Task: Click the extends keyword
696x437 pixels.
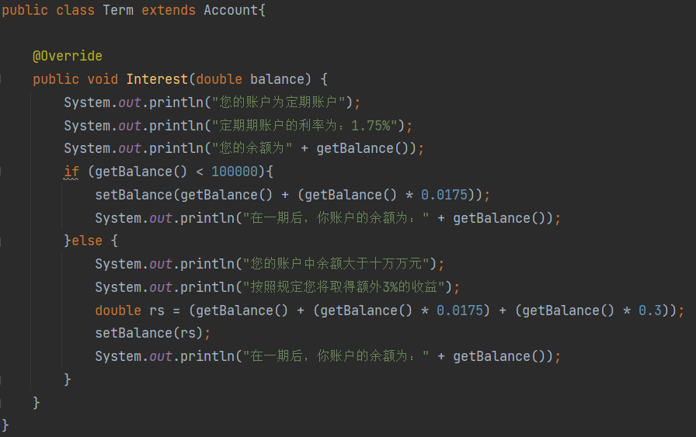Action: point(169,10)
